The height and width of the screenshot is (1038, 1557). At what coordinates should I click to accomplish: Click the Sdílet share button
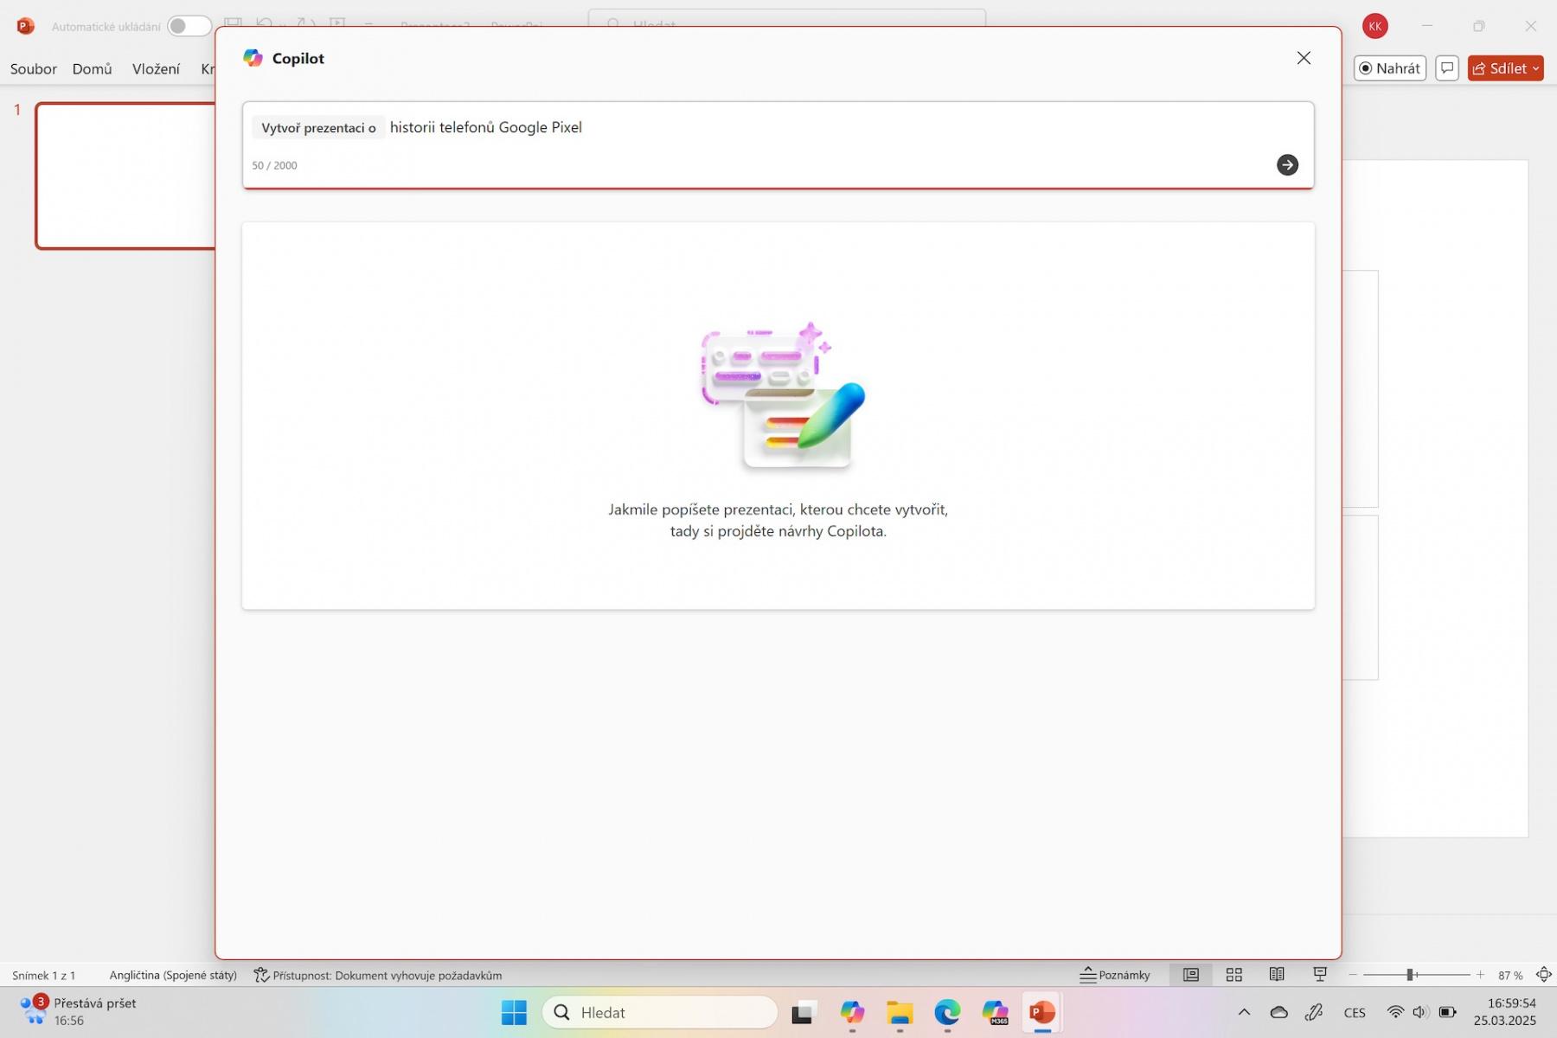pyautogui.click(x=1499, y=68)
